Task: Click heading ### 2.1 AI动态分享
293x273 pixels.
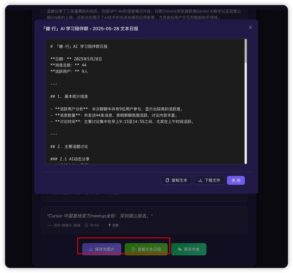Action: [x=70, y=159]
